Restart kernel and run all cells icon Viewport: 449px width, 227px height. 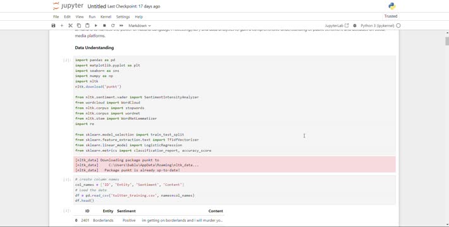(121, 25)
